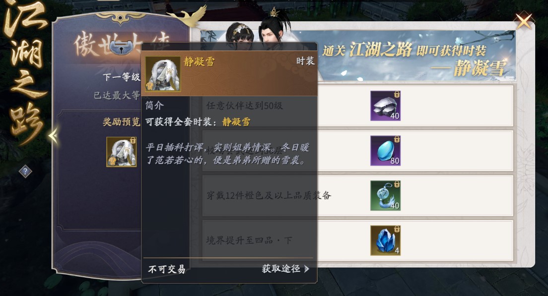The height and width of the screenshot is (296, 548).
Task: Click the locked level padlock icon
Action: point(121,48)
